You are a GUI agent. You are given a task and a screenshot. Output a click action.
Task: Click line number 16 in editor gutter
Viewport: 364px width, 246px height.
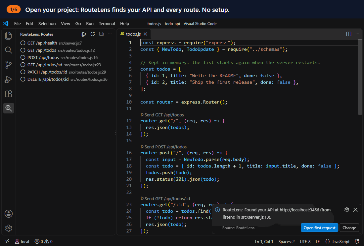tap(129, 153)
